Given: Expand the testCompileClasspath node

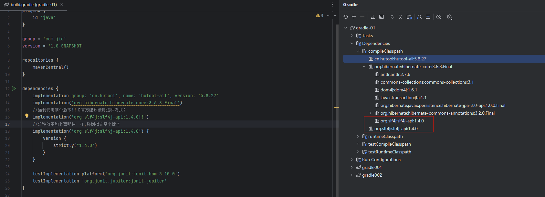Looking at the screenshot, I should click(358, 144).
